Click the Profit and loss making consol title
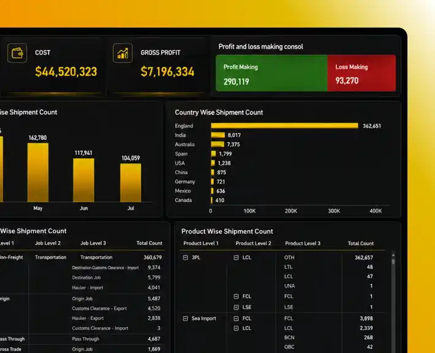435x353 pixels. [261, 47]
